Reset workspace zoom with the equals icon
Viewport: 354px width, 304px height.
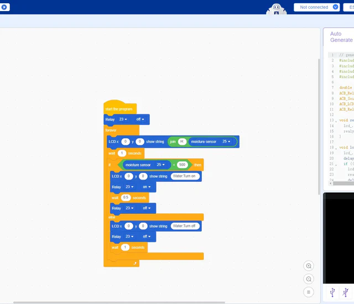click(309, 292)
